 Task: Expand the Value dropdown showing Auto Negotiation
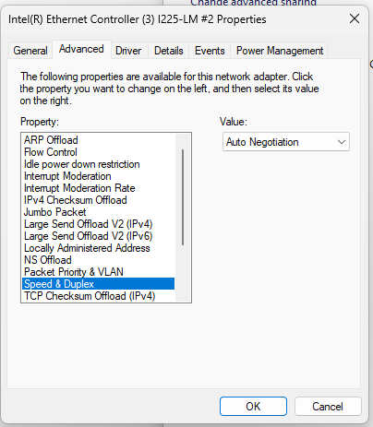pos(286,142)
